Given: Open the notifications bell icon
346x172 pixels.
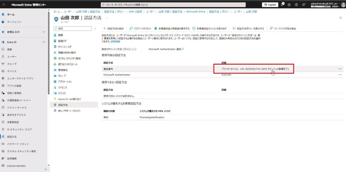Looking at the screenshot, I should pos(282,5).
